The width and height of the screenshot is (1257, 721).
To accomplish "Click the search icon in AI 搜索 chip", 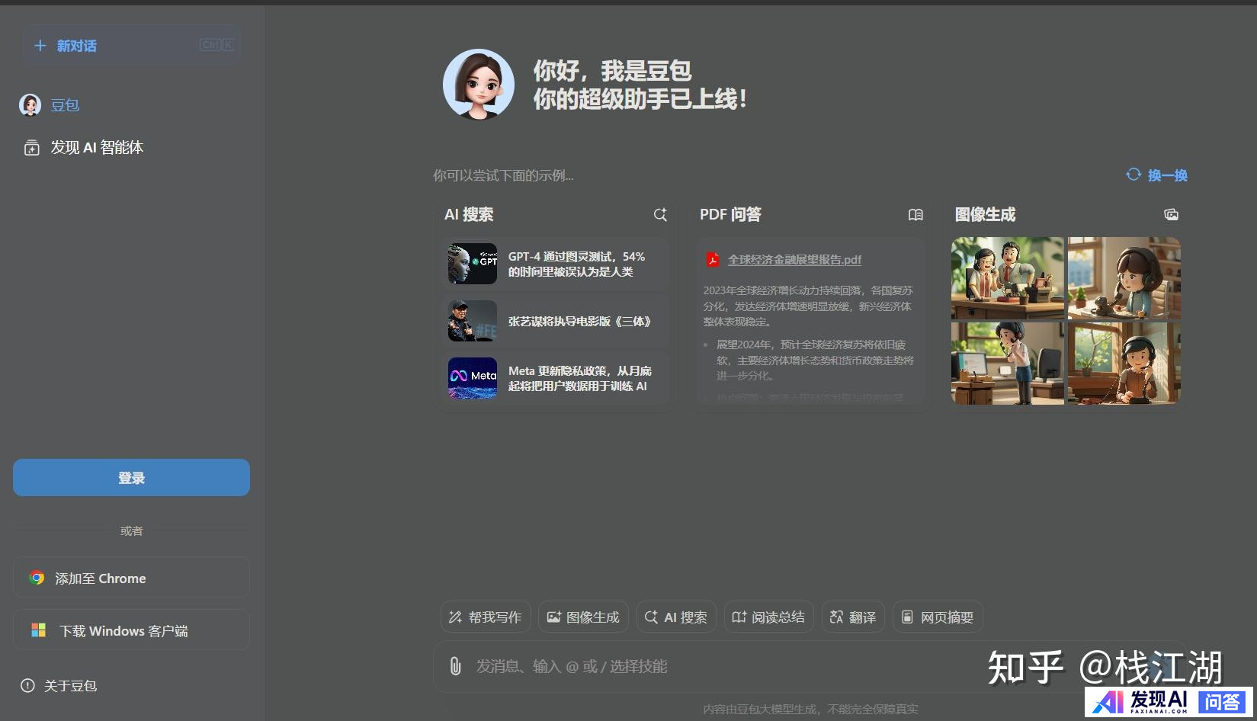I will pos(651,617).
